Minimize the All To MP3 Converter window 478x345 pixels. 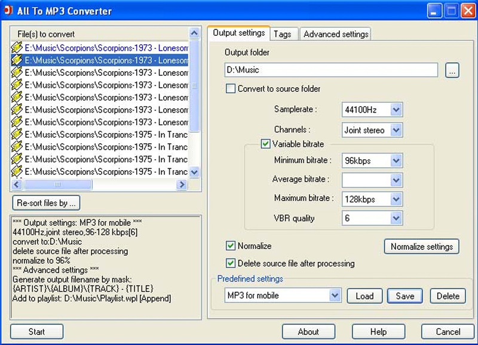point(434,11)
